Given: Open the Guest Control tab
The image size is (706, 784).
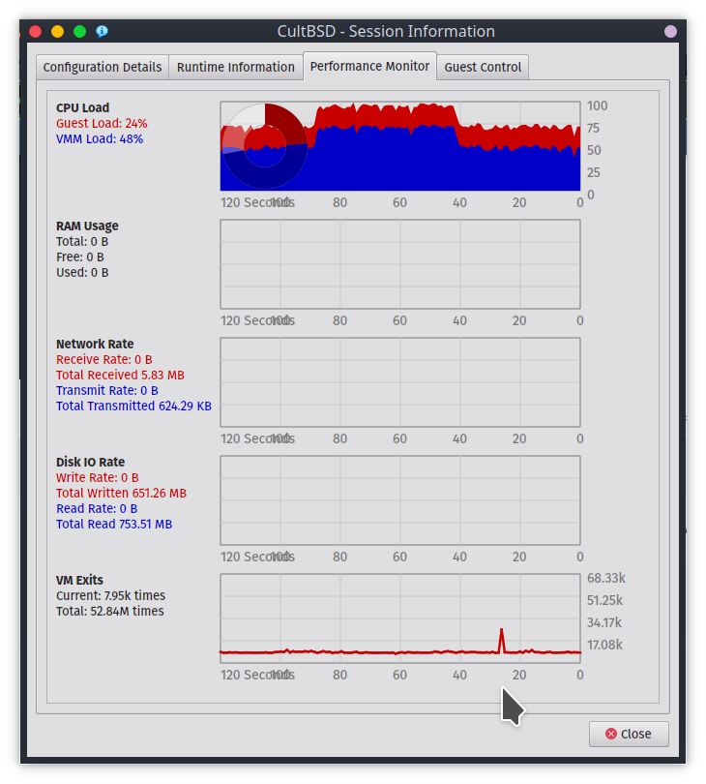Looking at the screenshot, I should pos(483,67).
